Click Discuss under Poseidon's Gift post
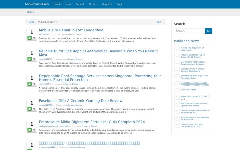 point(79,105)
